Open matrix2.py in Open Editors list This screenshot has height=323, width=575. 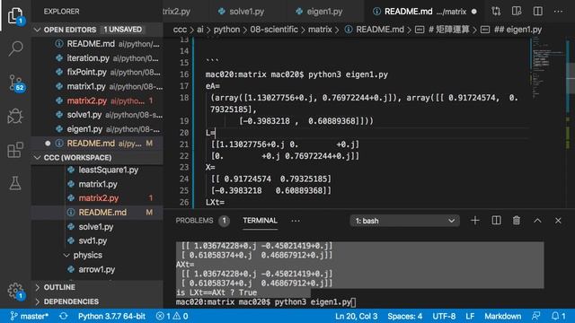click(97, 100)
